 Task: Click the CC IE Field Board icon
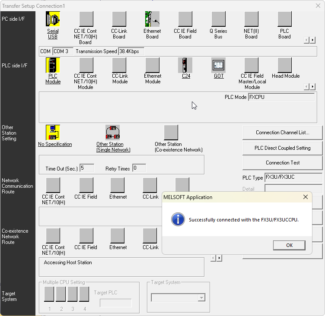(185, 19)
